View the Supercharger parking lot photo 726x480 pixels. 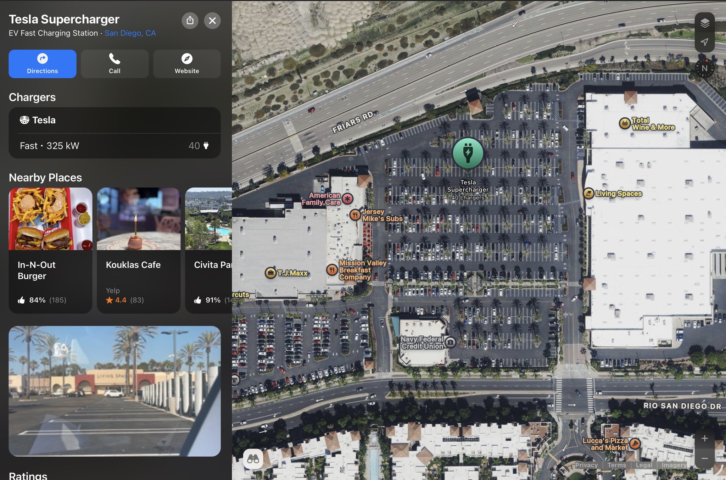(115, 391)
